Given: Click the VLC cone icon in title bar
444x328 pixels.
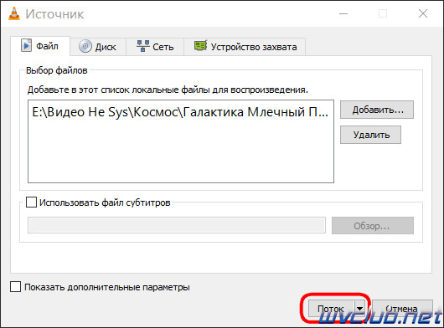Looking at the screenshot, I should [x=14, y=13].
